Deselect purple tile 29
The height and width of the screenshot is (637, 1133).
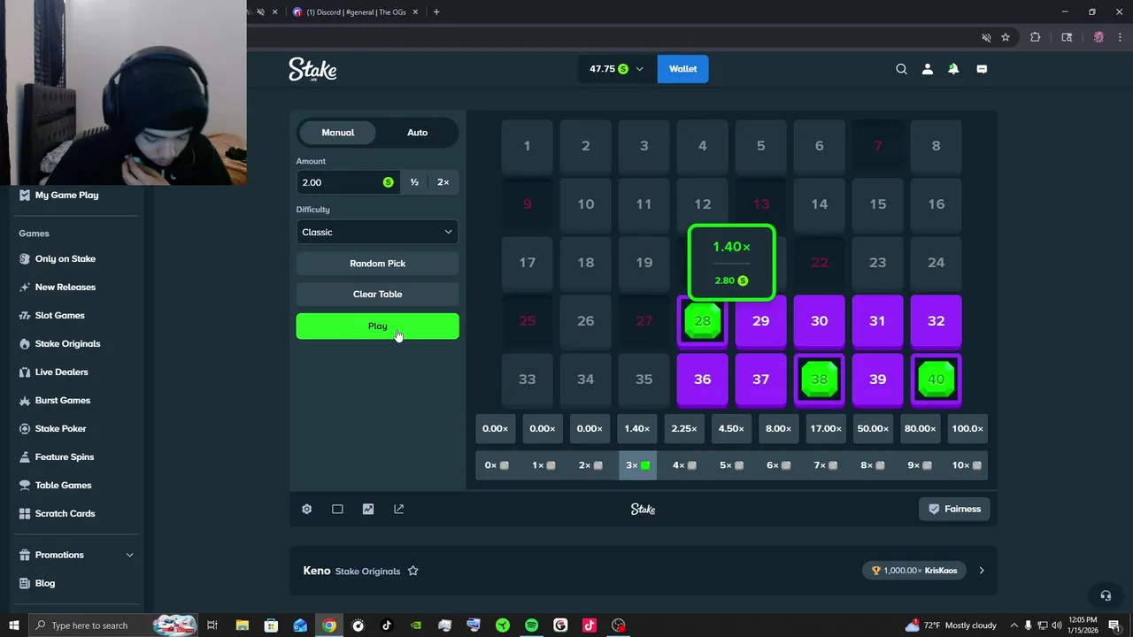[760, 321]
